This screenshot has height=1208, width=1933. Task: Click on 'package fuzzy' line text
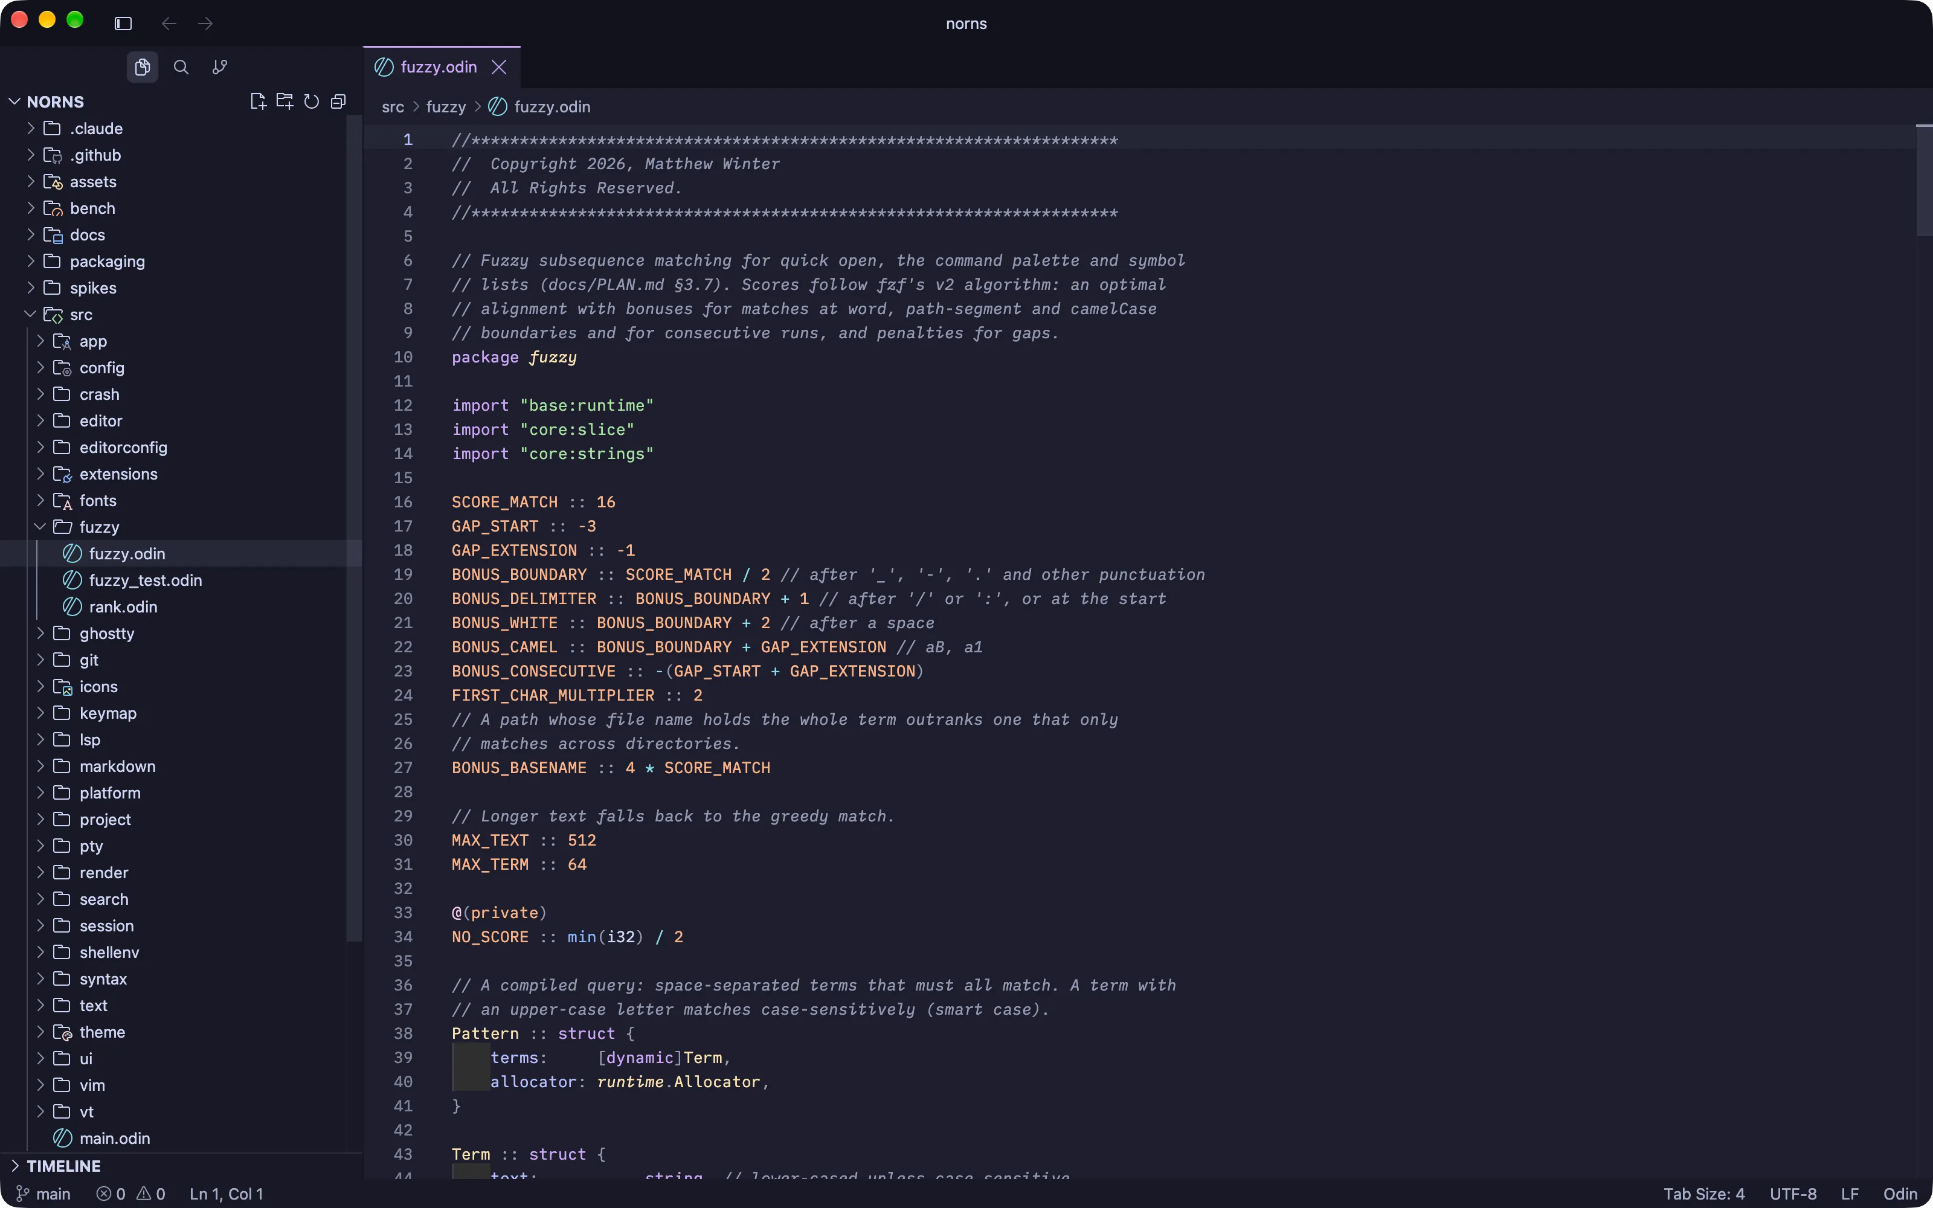tap(513, 358)
